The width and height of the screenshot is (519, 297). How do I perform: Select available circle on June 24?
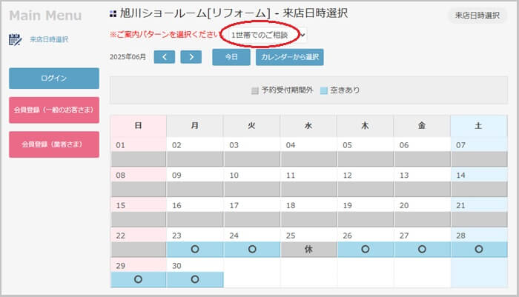252,250
